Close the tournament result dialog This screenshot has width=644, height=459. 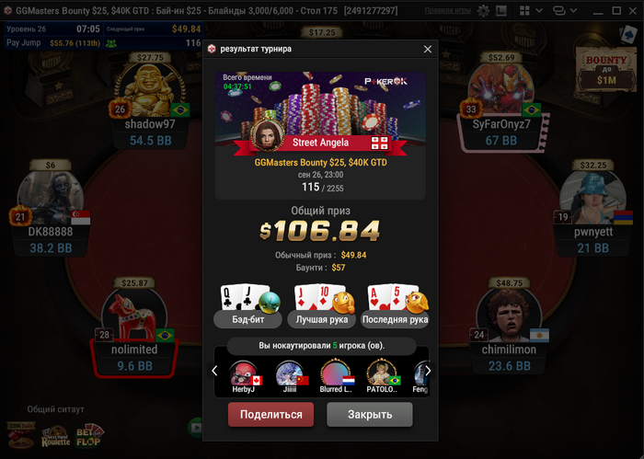[428, 50]
